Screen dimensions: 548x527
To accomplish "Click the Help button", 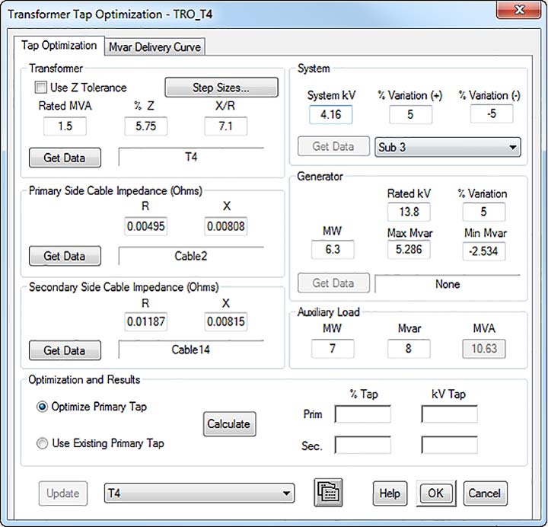I will pos(389,493).
